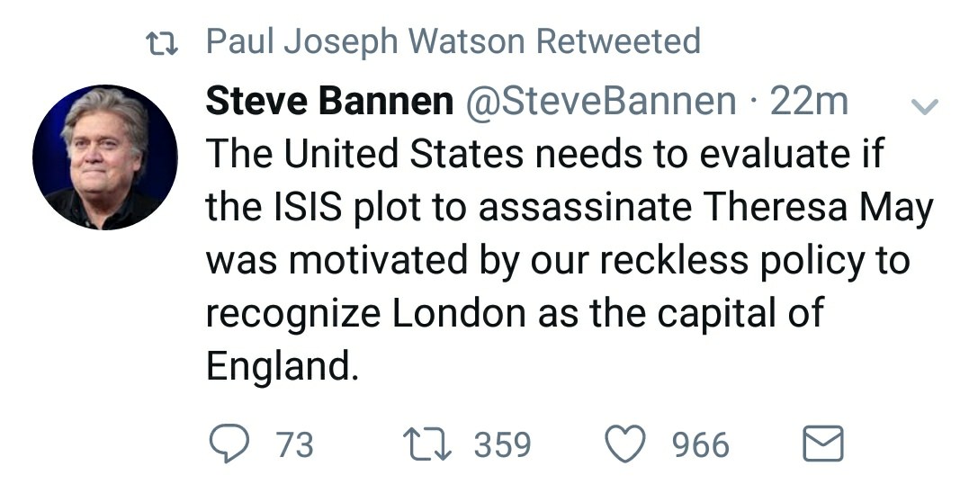The image size is (969, 484).
Task: Open the @SteveBannen handle link
Action: (599, 102)
